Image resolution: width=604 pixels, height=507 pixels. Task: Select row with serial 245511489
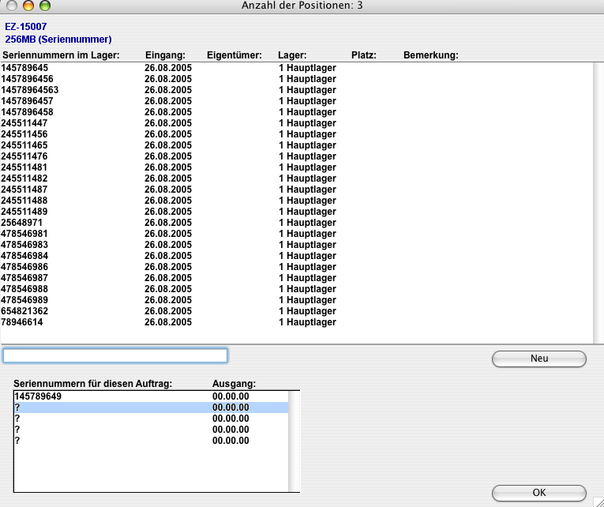tap(24, 212)
